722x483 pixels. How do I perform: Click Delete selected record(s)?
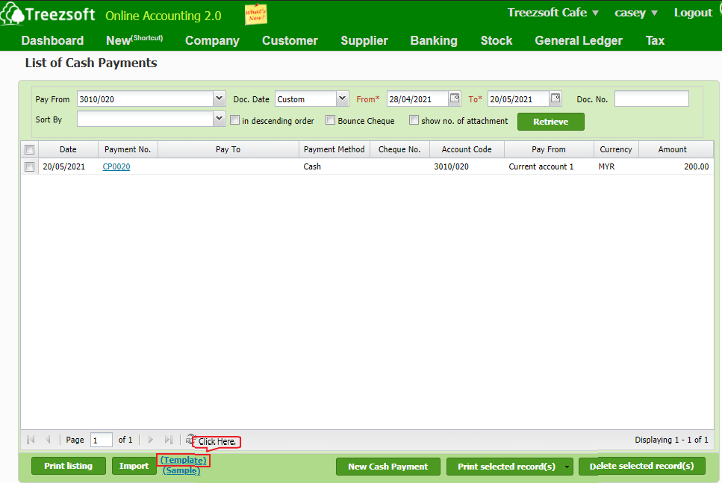(x=642, y=466)
